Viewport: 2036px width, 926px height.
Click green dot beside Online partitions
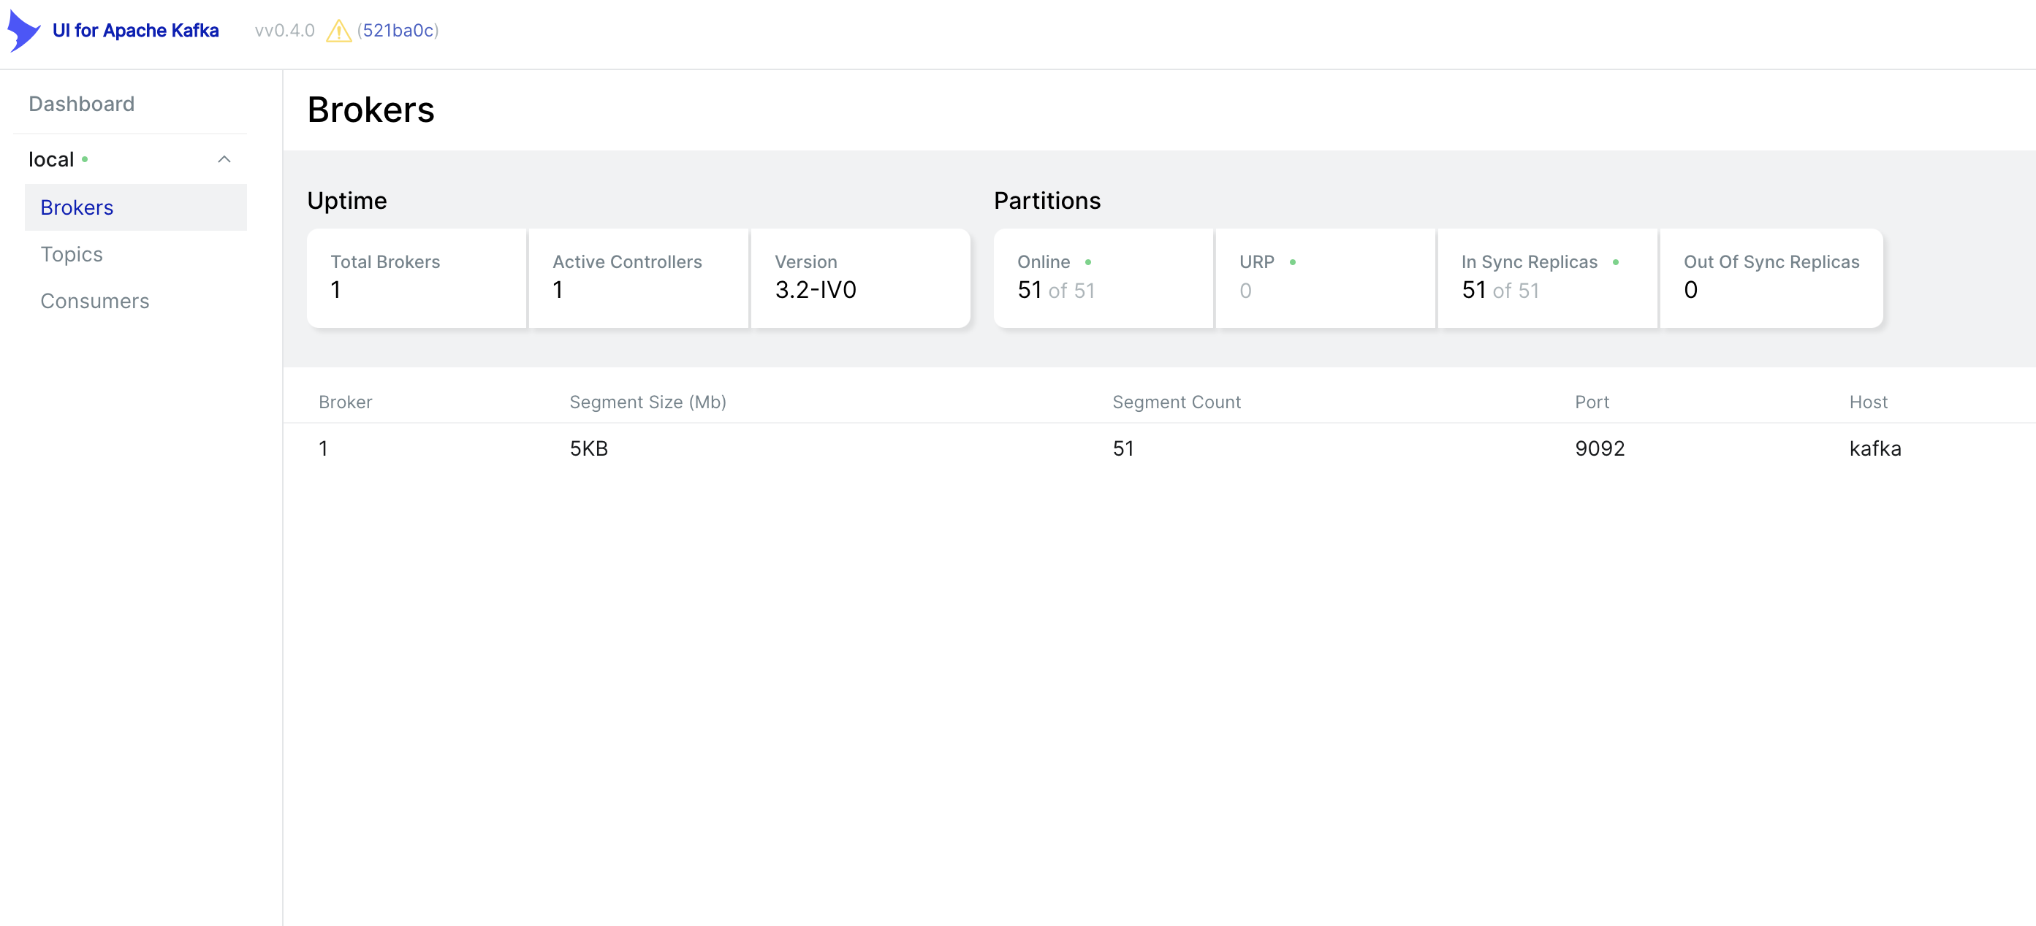[1088, 262]
